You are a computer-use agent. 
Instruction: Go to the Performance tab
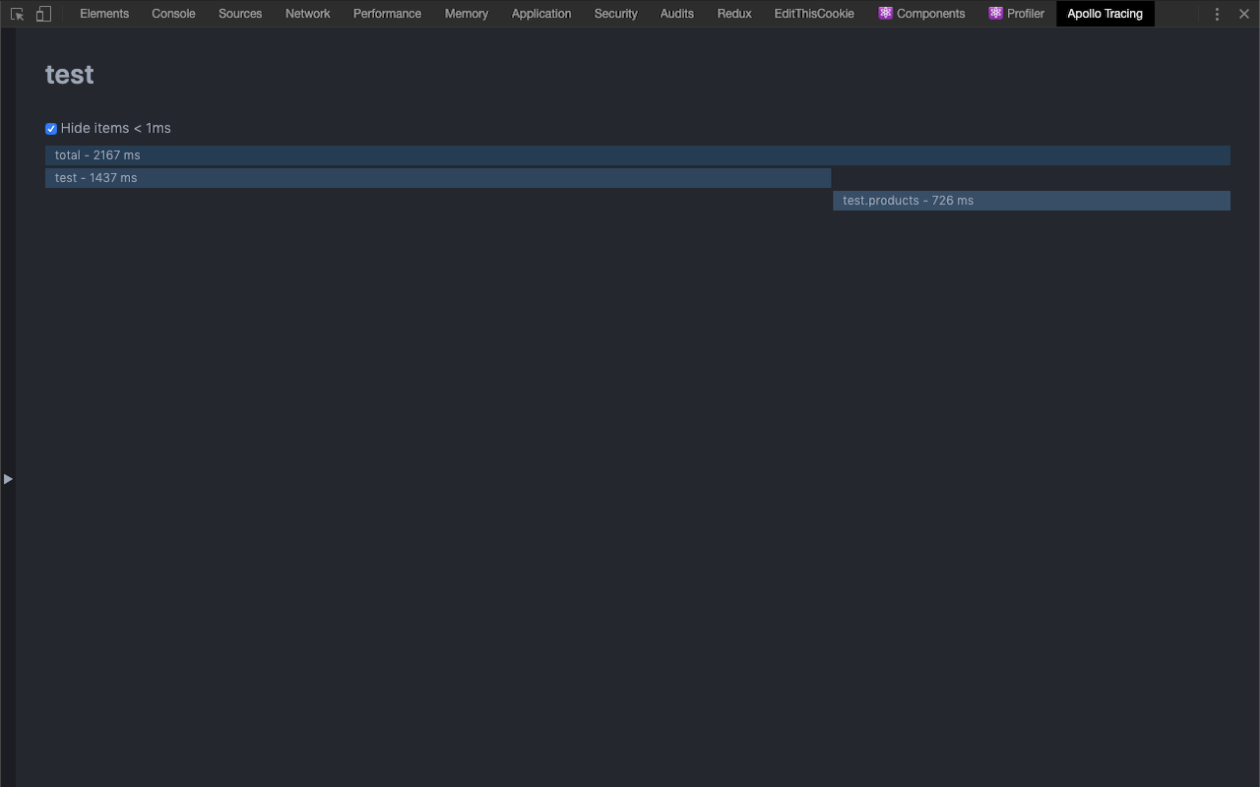pyautogui.click(x=387, y=14)
